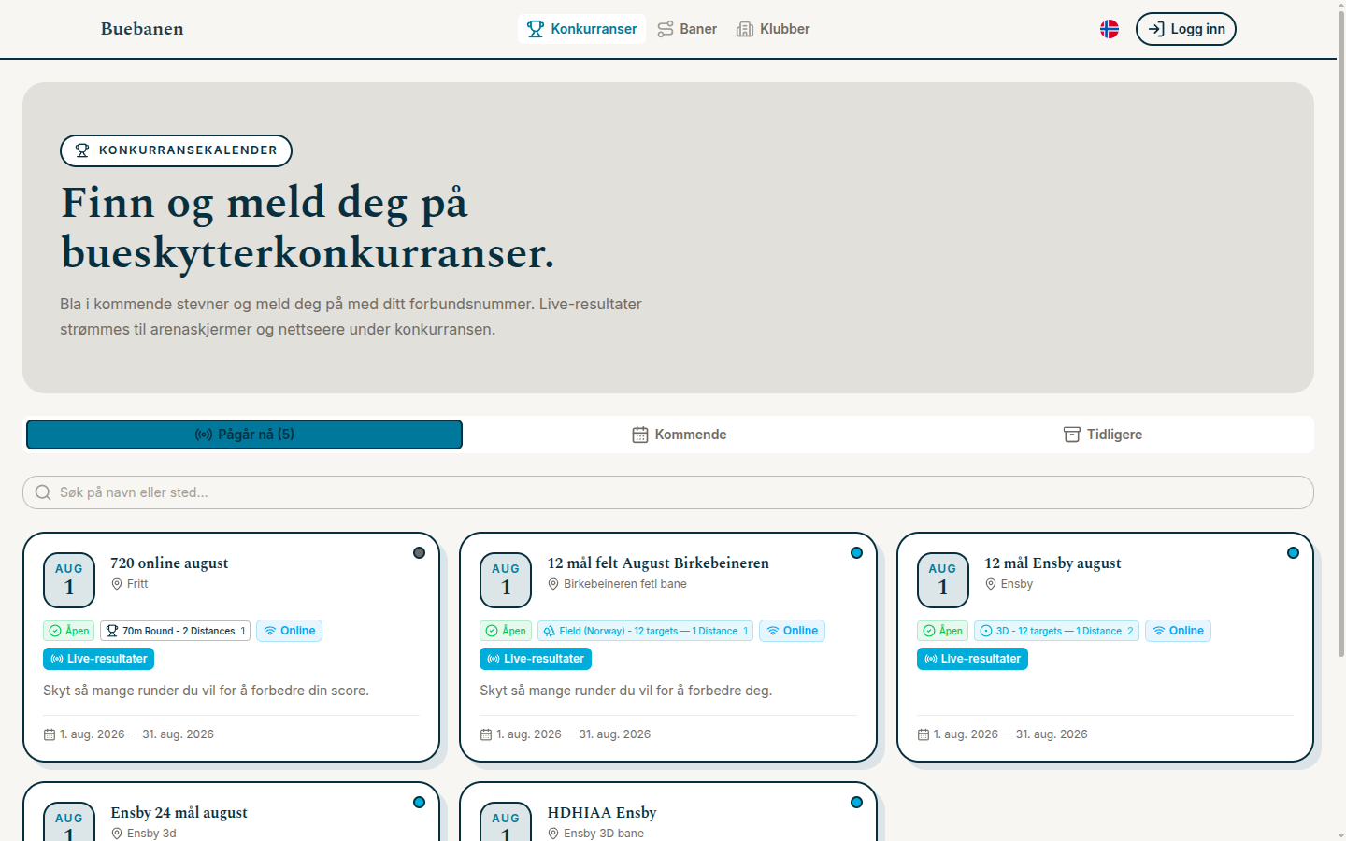This screenshot has height=841, width=1346.
Task: Click the archive icon on Tidligere tab
Action: [1072, 435]
